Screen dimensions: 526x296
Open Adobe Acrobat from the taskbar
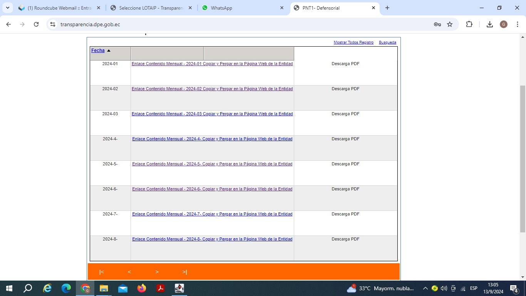[161, 288]
